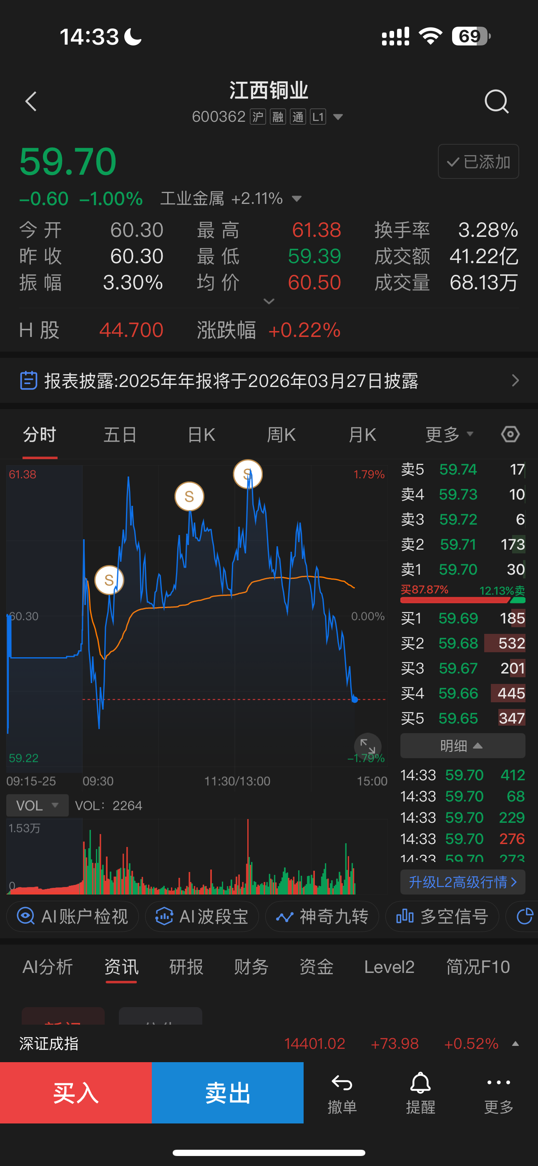Toggle 已添加 watchlist button
Viewport: 538px width, 1166px height.
[x=478, y=161]
